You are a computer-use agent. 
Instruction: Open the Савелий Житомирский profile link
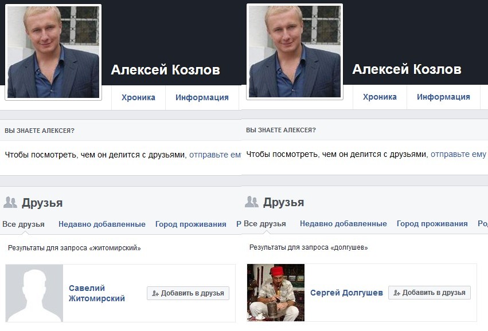tap(97, 293)
